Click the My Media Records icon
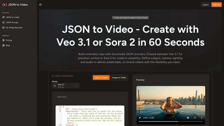224x126 pixels. coord(3,27)
